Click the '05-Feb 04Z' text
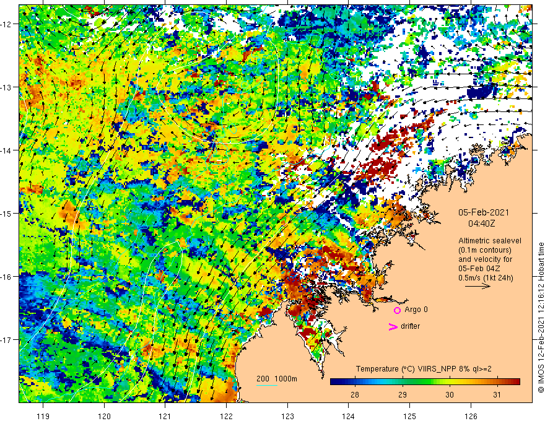Screen dimensions: 545x421 (x=479, y=269)
